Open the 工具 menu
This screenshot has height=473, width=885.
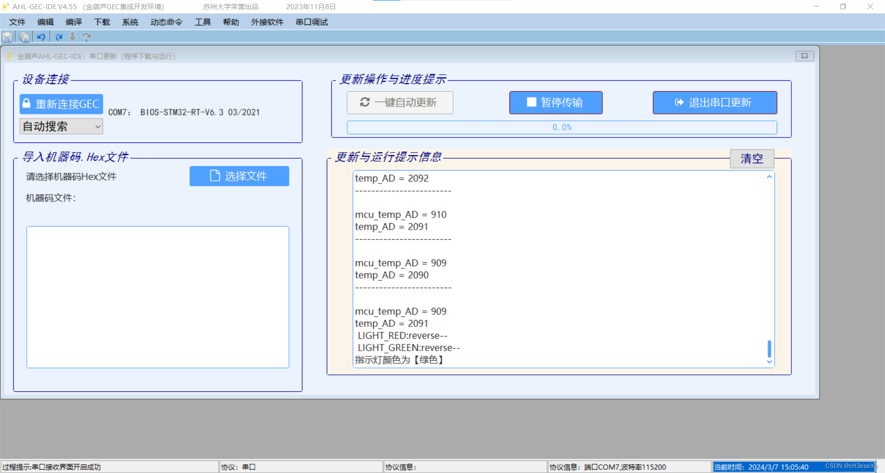coord(202,22)
